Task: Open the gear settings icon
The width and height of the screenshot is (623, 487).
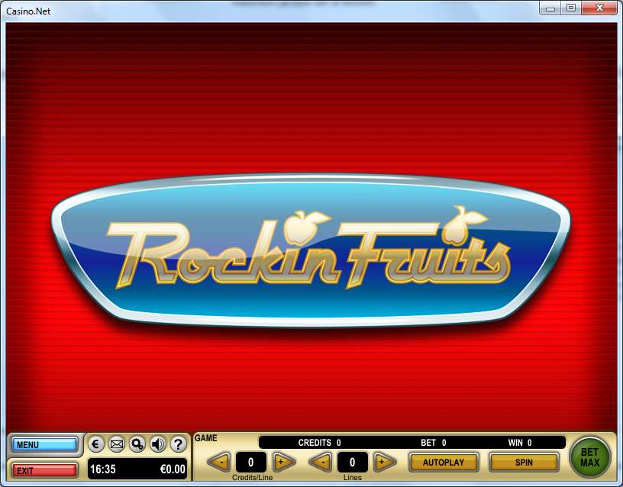Action: coord(137,443)
